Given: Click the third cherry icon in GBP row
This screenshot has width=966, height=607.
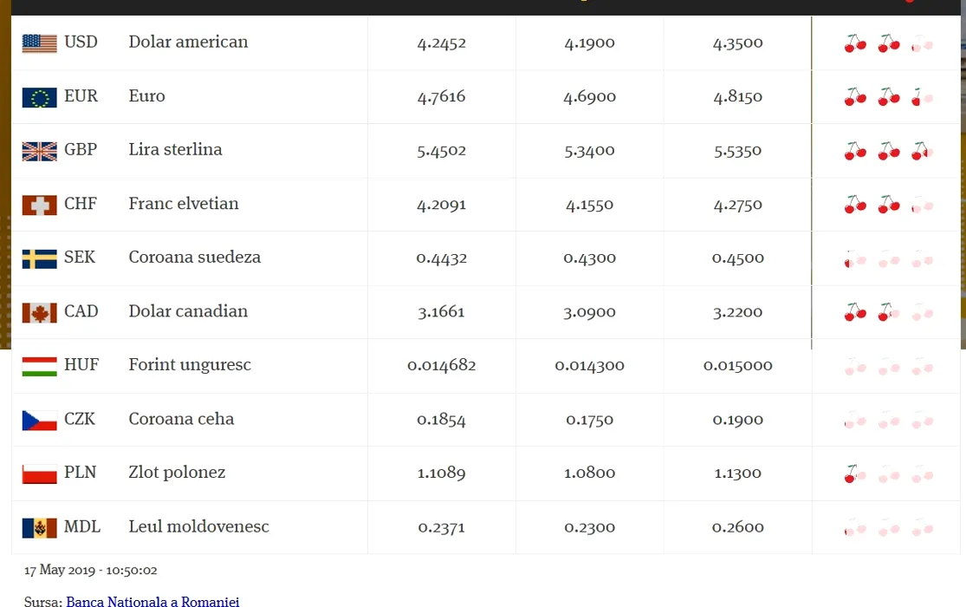Looking at the screenshot, I should click(x=922, y=151).
